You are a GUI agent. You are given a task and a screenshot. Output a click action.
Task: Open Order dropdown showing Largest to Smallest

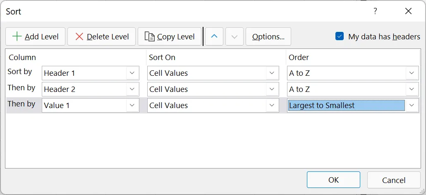click(412, 106)
